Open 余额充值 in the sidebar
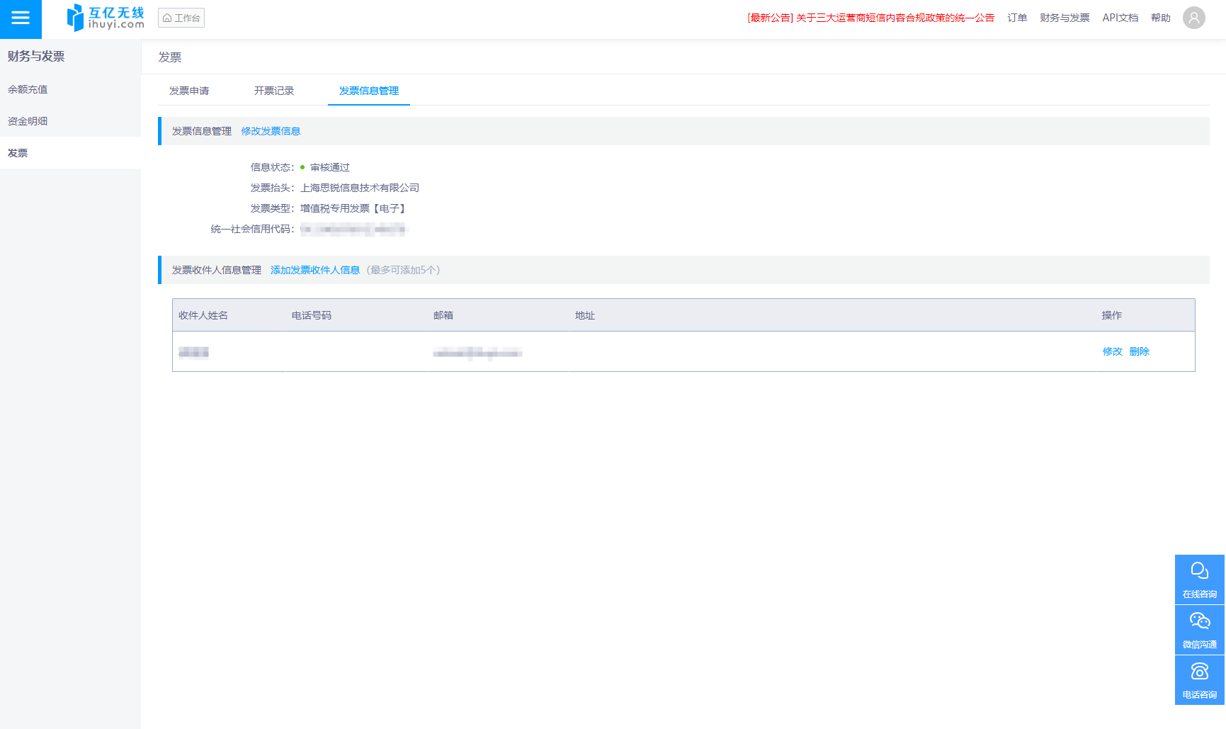Screen dimensions: 1226x729 click(28, 89)
